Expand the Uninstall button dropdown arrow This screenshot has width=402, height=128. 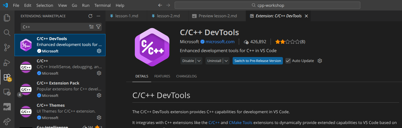[x=226, y=61]
